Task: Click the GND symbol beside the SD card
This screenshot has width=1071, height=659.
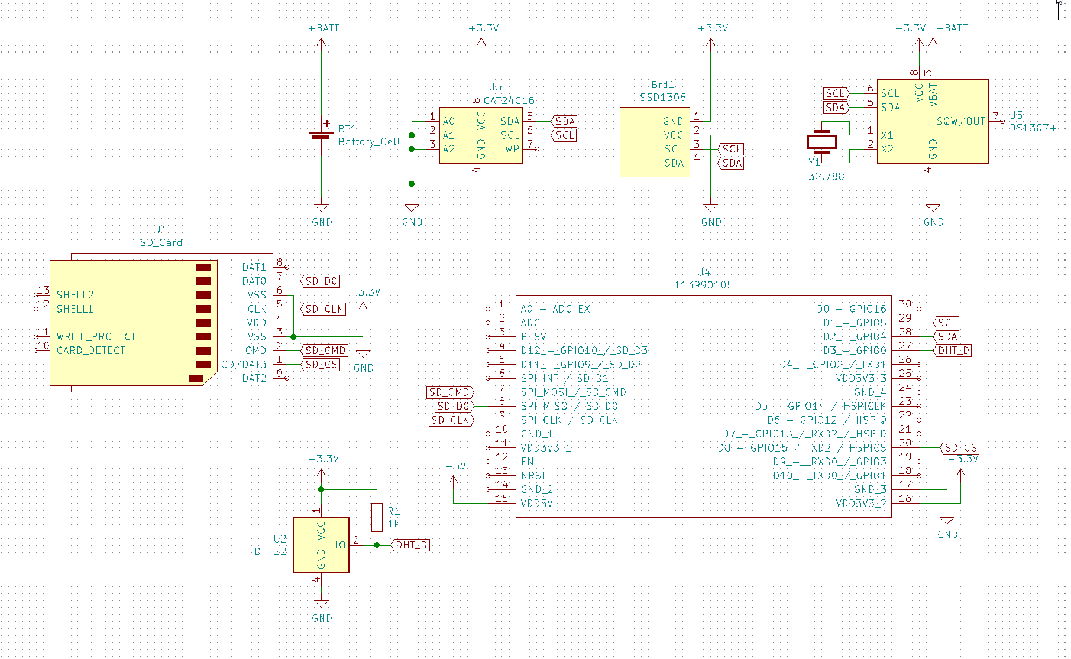Action: tap(363, 361)
